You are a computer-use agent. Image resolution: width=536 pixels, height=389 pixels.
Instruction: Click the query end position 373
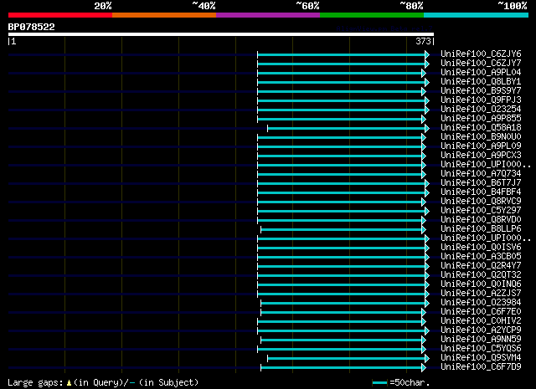click(x=423, y=41)
